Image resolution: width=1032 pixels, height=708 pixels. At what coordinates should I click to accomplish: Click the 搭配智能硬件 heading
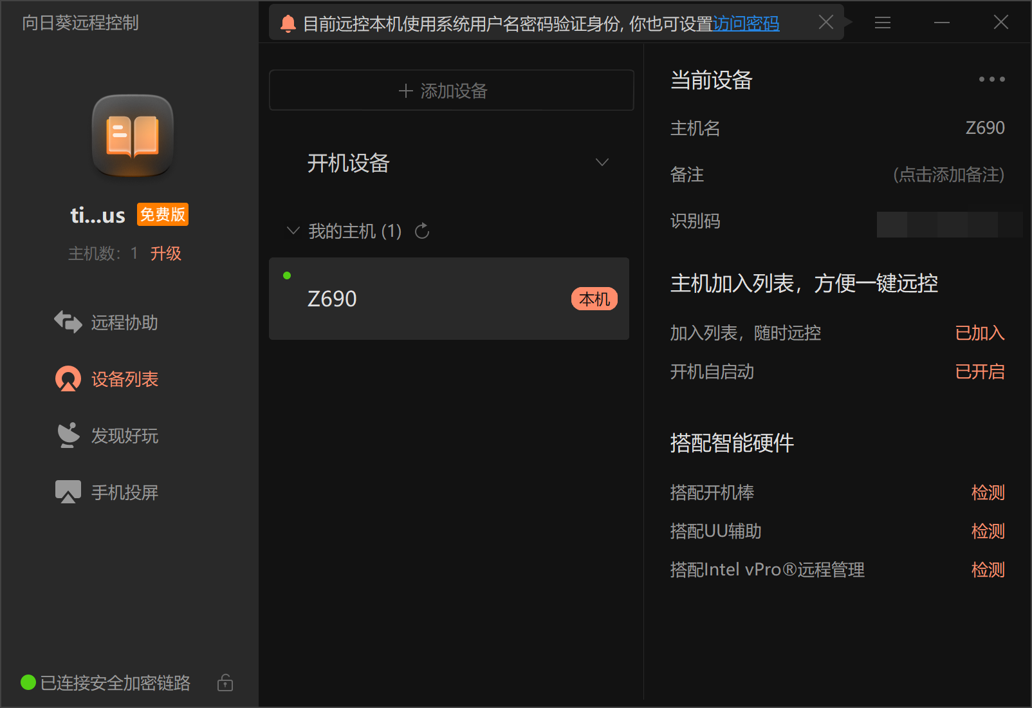pyautogui.click(x=732, y=443)
